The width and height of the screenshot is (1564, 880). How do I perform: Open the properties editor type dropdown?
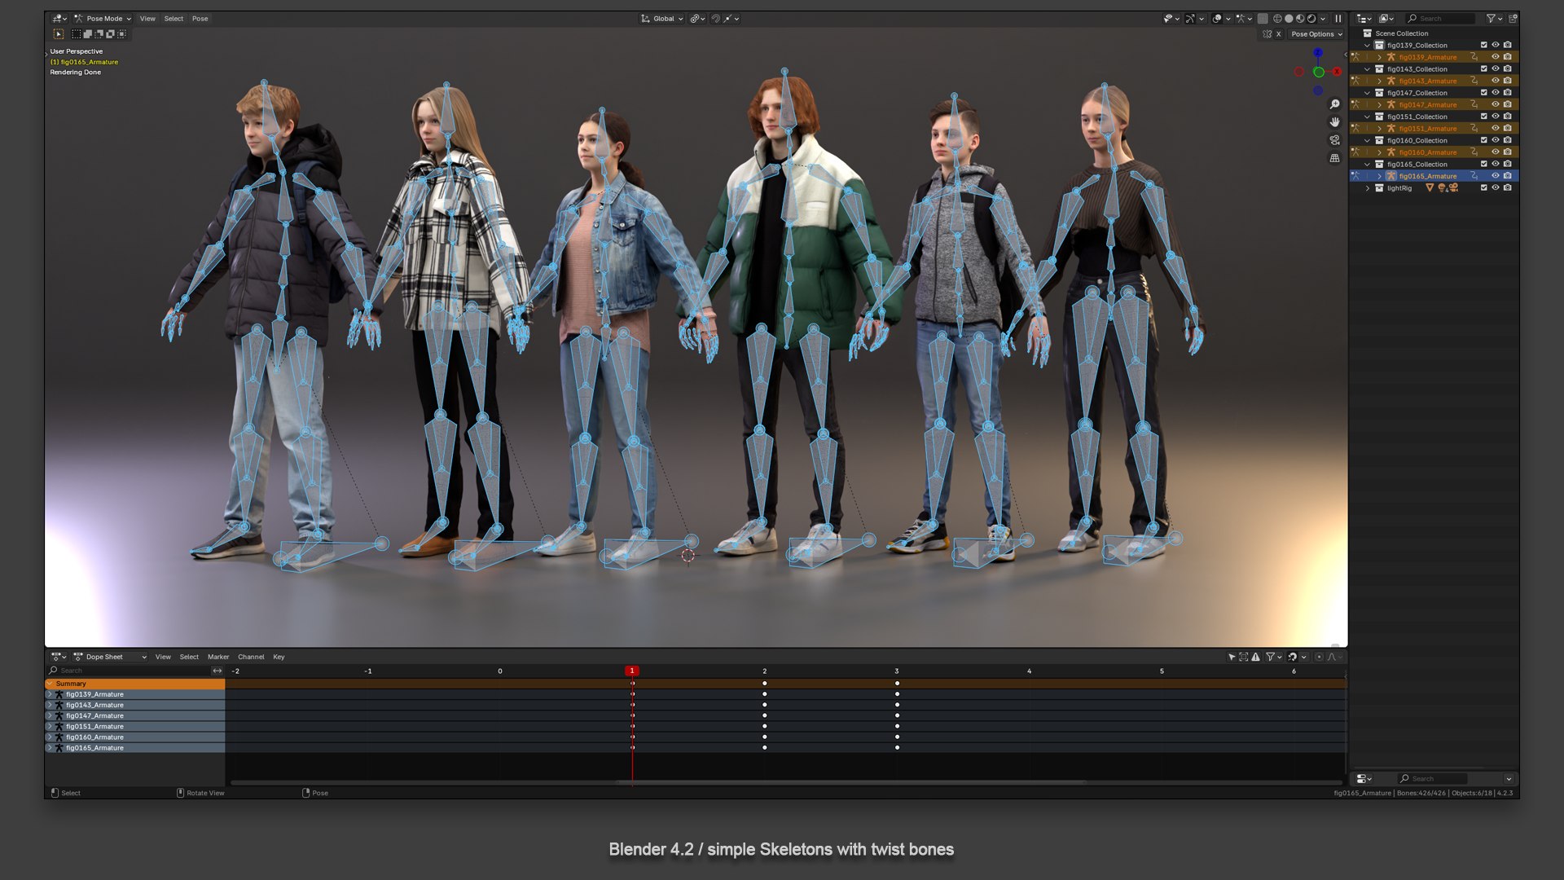[1364, 779]
